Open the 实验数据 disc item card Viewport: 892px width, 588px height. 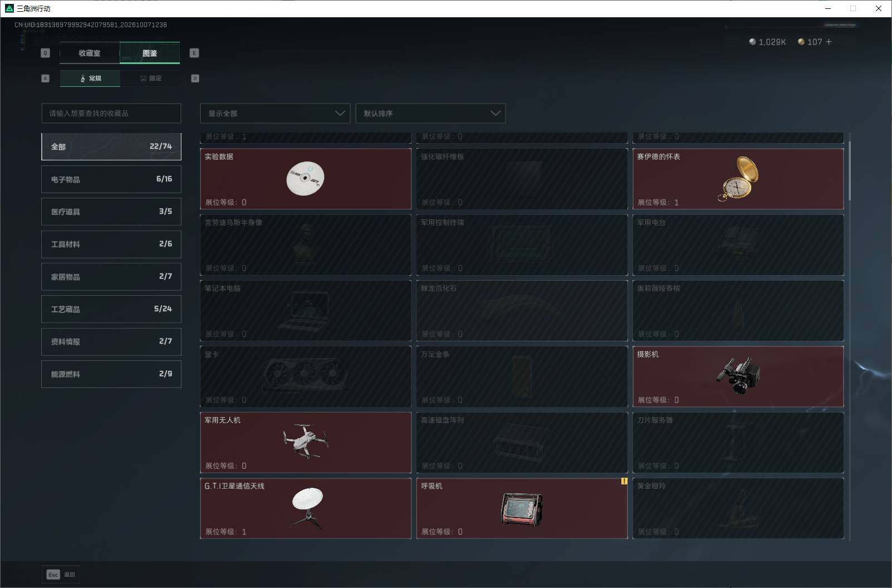pos(306,179)
